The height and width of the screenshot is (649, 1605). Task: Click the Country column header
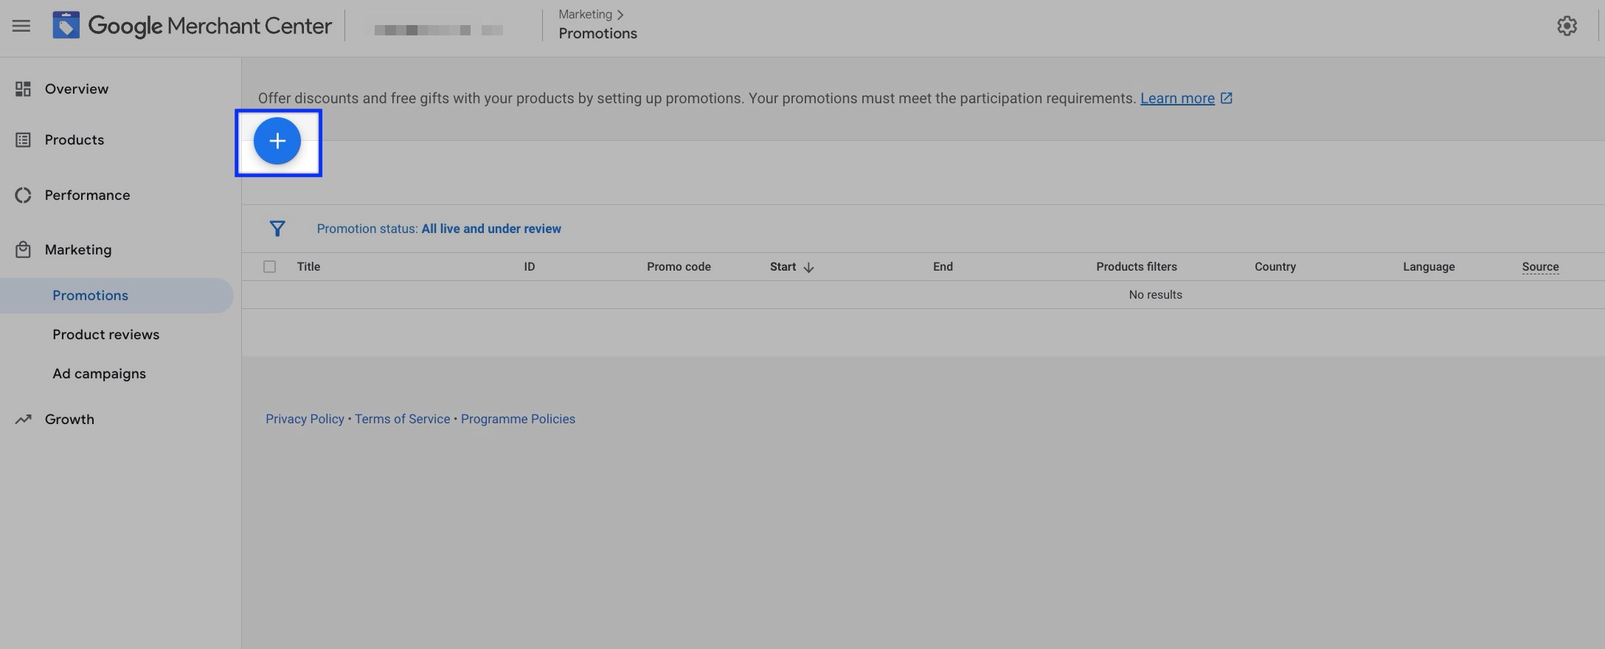(1275, 267)
